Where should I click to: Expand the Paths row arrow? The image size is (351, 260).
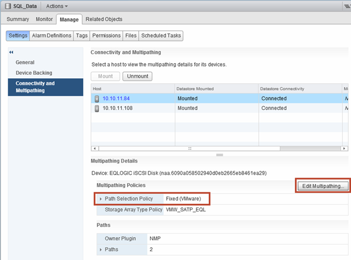pos(100,249)
